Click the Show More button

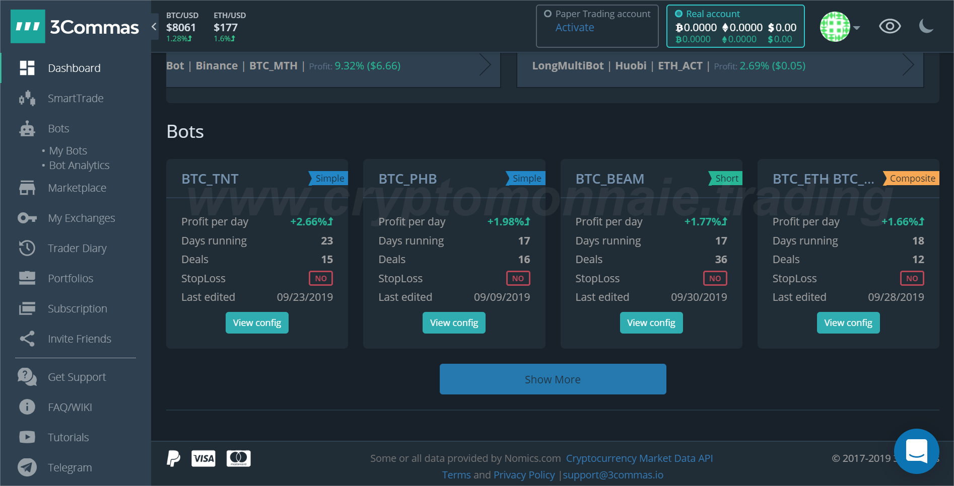point(553,379)
